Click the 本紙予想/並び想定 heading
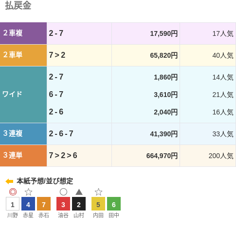Screen dimensions: 236x227 click(45, 181)
